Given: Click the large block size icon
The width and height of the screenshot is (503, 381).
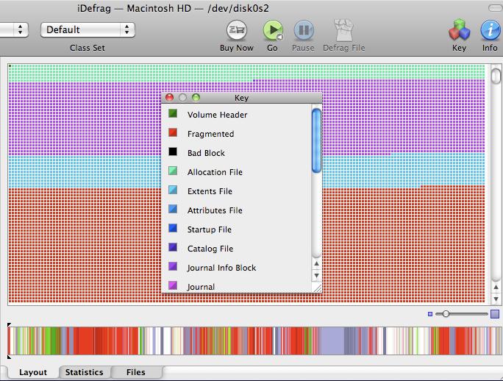Looking at the screenshot, I should [495, 314].
